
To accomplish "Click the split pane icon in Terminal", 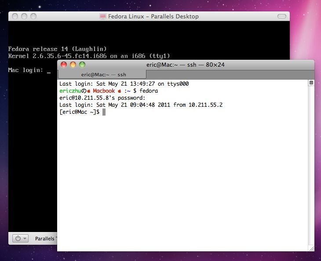I will coord(311,83).
